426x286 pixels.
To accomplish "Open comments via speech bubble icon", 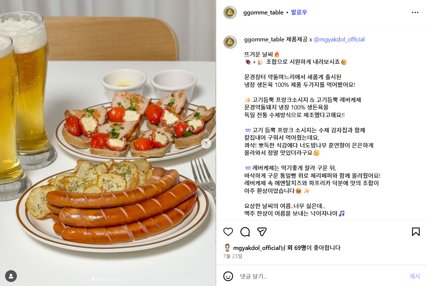I will [245, 232].
